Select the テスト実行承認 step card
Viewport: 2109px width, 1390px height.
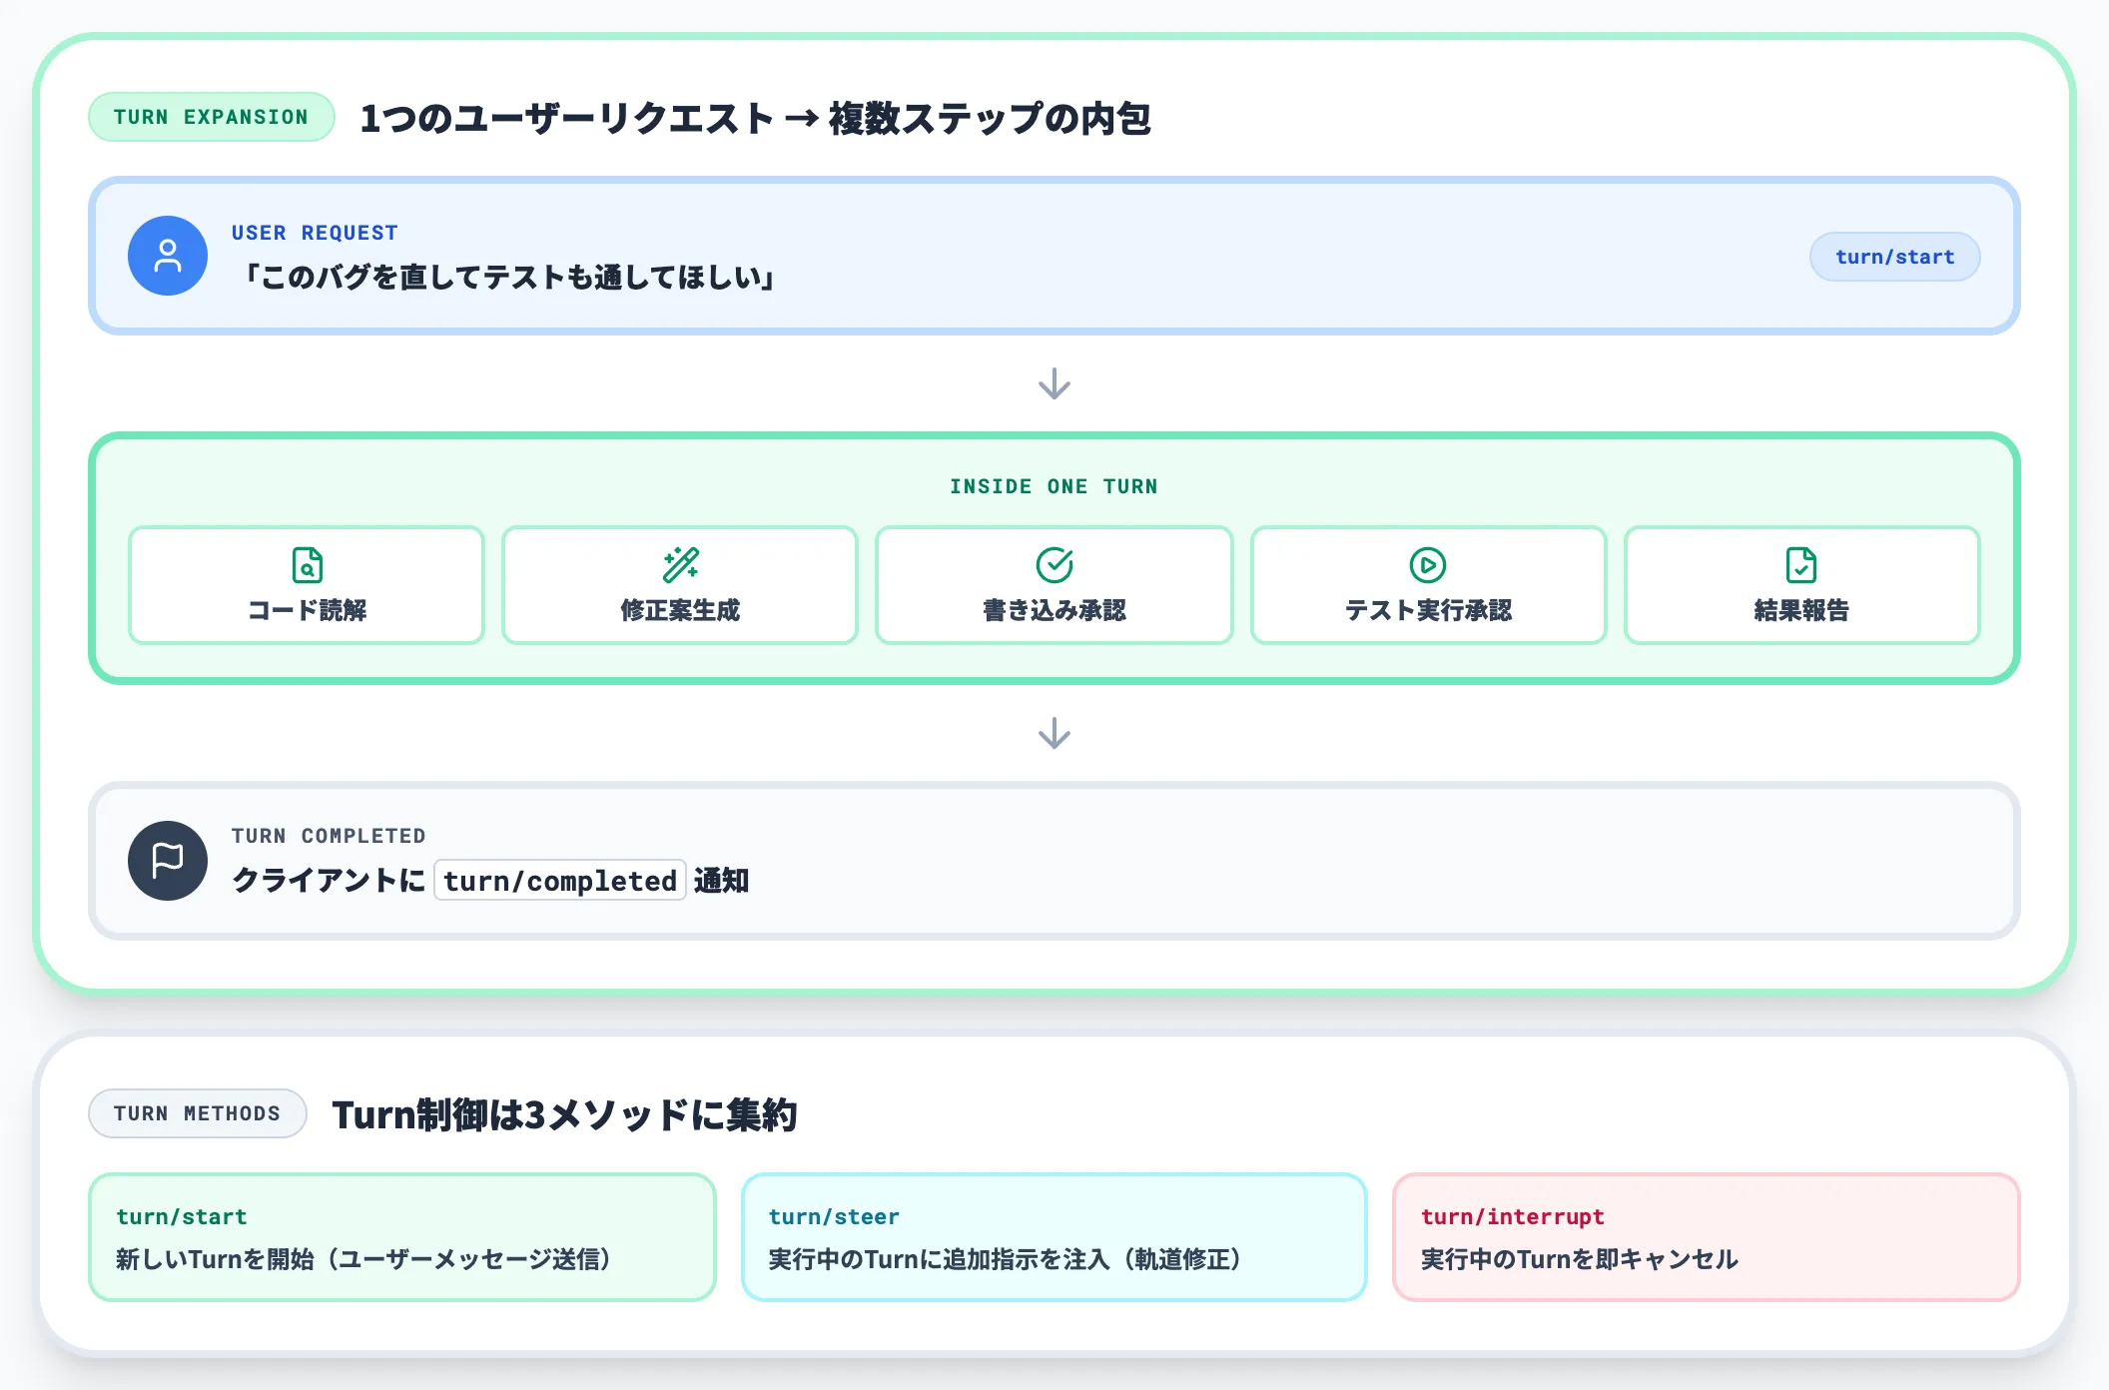pos(1428,585)
